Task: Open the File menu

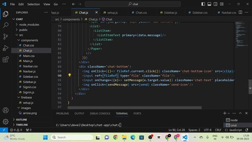Action: [12, 4]
